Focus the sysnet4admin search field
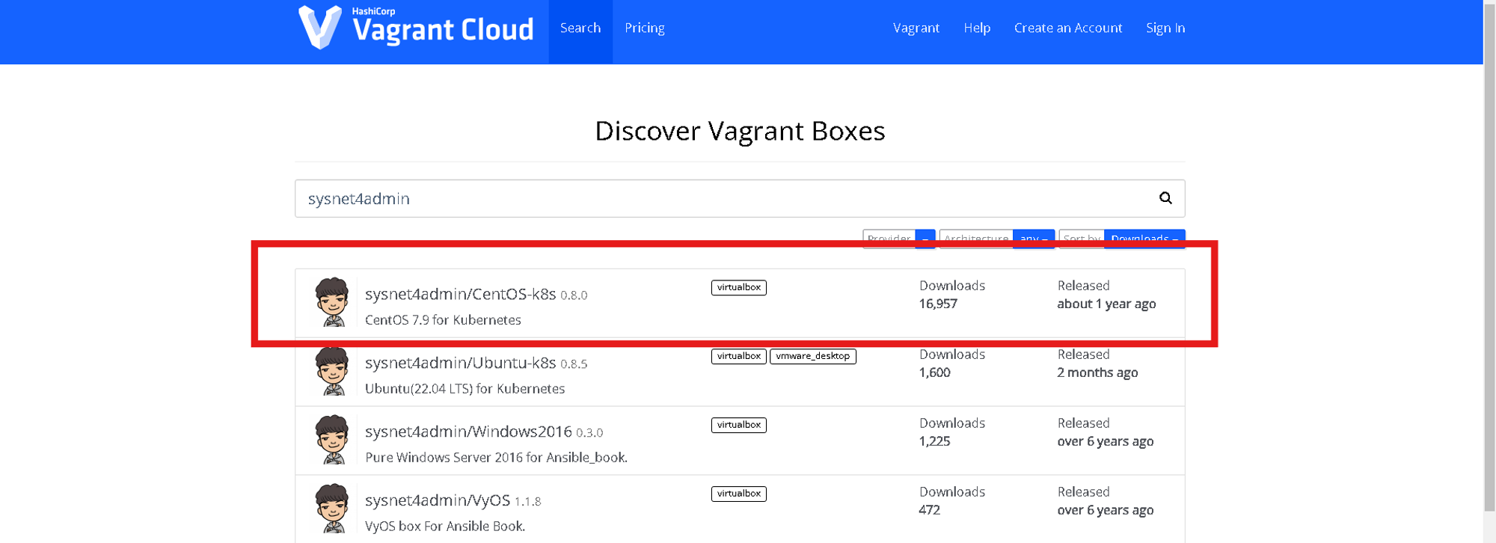 [x=740, y=198]
